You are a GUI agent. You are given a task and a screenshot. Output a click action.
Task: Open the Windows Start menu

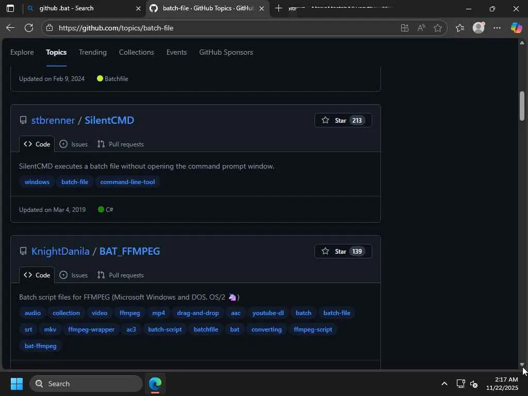click(x=16, y=384)
